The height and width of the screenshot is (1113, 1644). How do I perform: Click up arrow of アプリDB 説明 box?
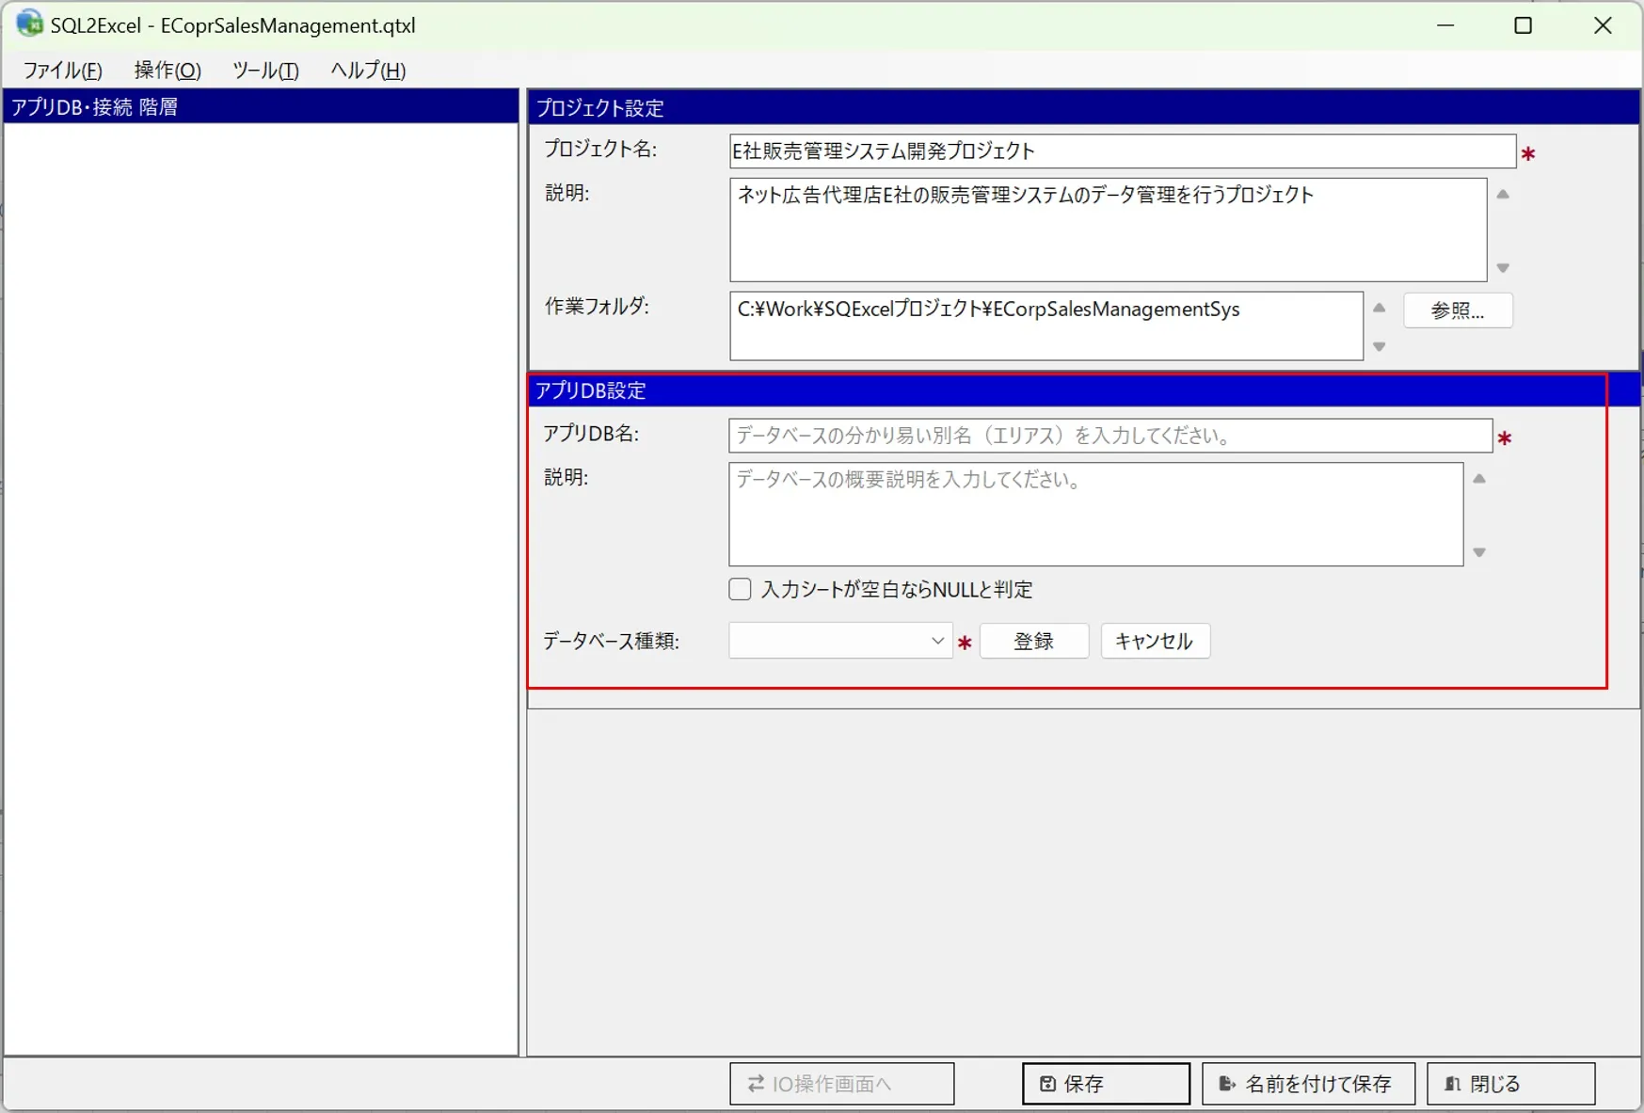point(1479,479)
